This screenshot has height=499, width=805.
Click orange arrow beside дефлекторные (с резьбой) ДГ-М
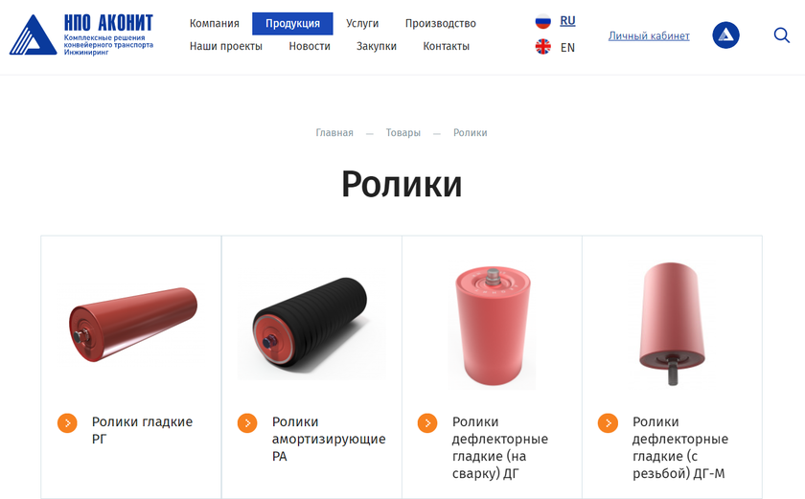pos(608,423)
